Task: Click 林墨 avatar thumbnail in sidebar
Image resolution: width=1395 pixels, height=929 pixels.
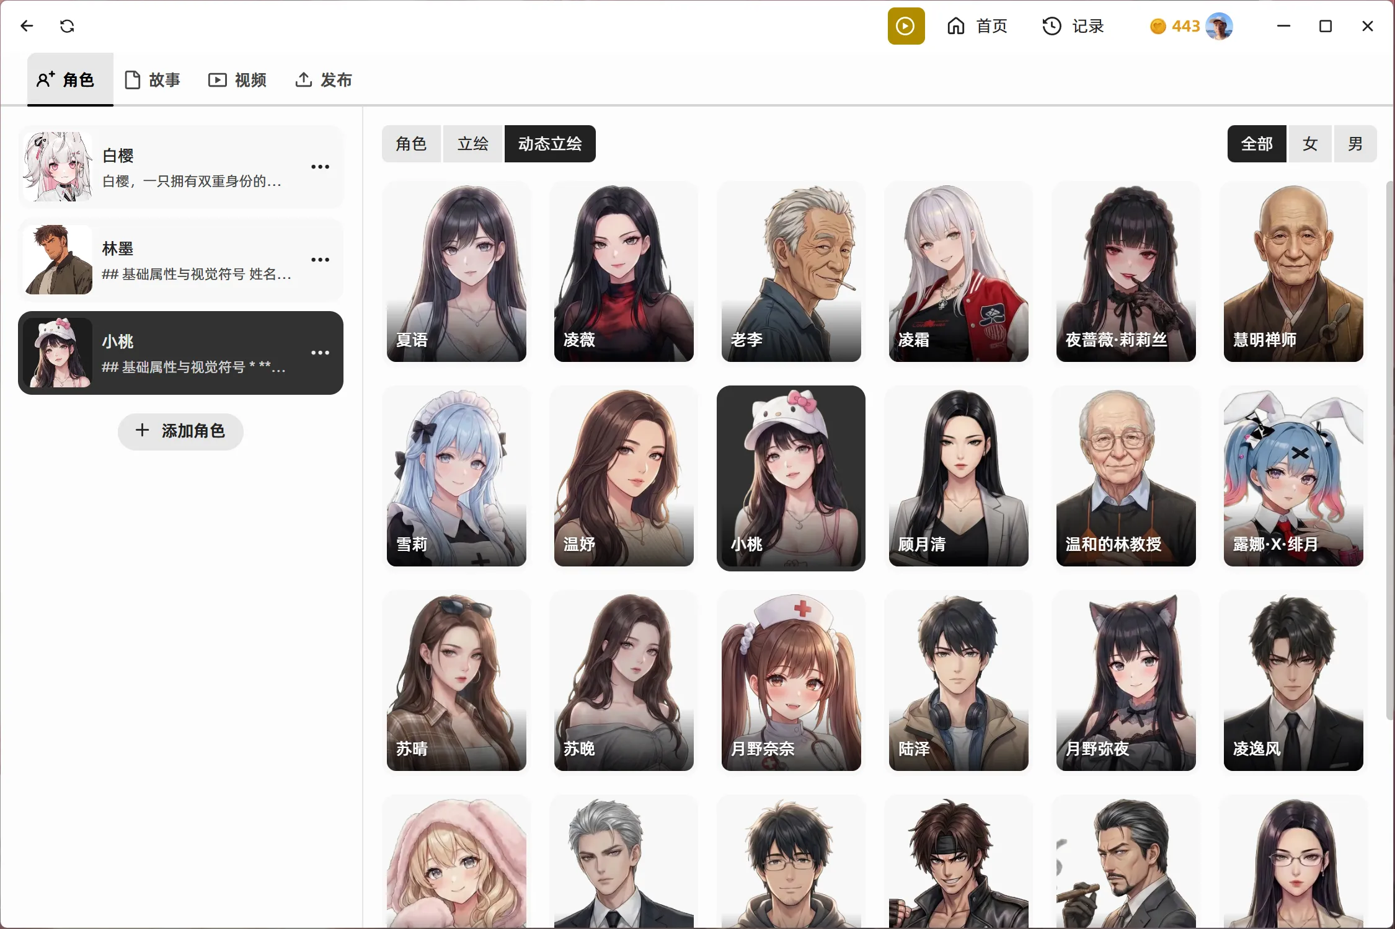Action: (x=58, y=260)
